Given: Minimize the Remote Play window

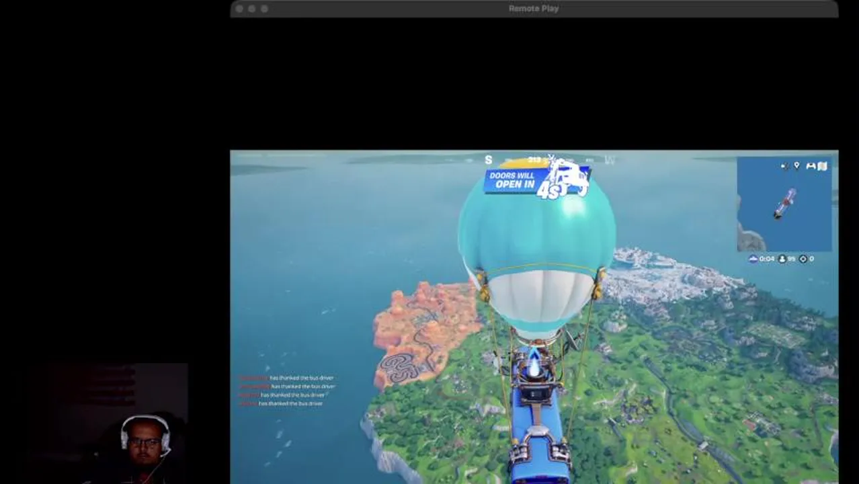Looking at the screenshot, I should click(251, 9).
